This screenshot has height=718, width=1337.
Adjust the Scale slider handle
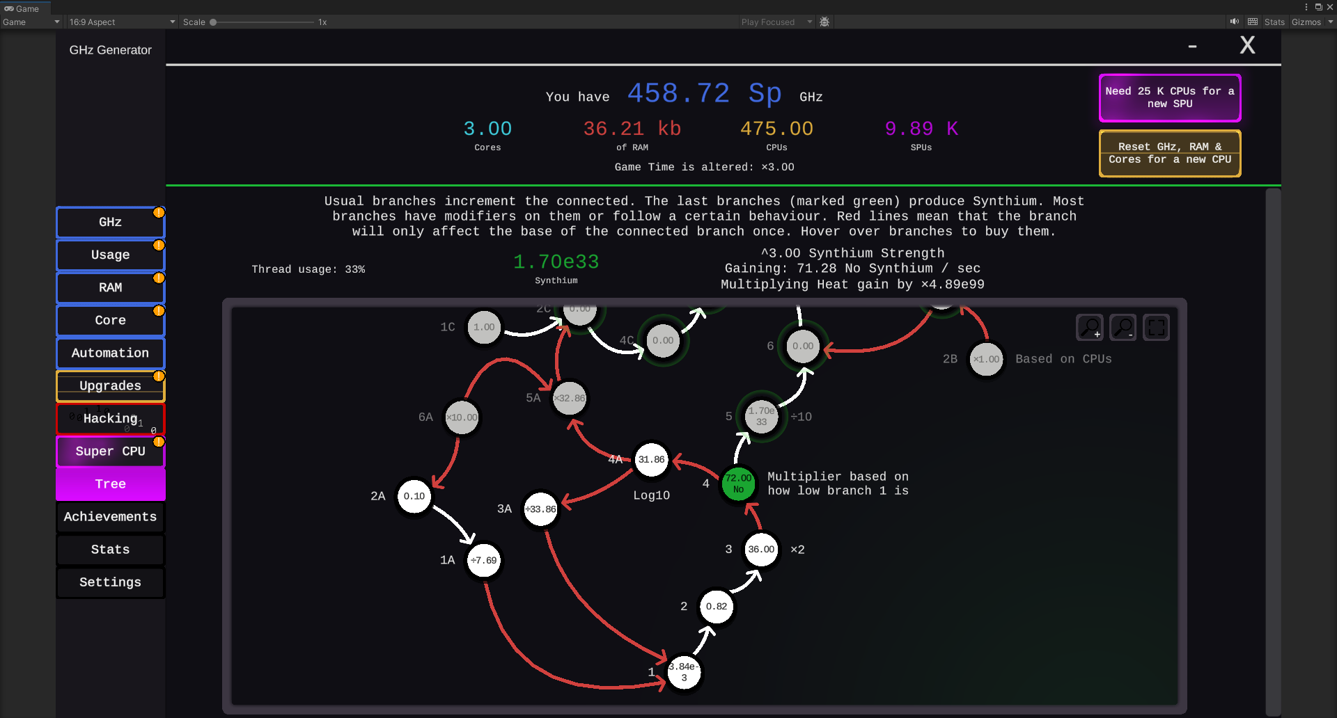[x=213, y=22]
